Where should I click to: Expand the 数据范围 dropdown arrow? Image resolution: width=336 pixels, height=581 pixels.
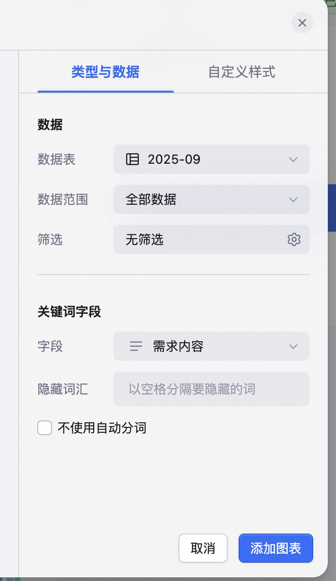(x=293, y=199)
